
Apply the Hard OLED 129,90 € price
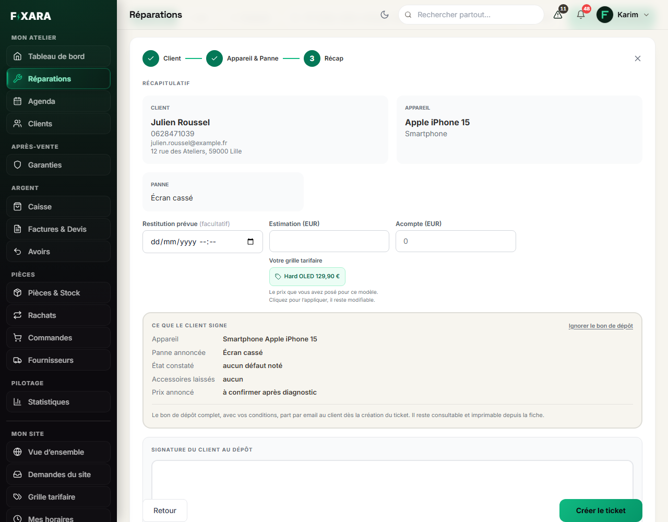click(307, 276)
